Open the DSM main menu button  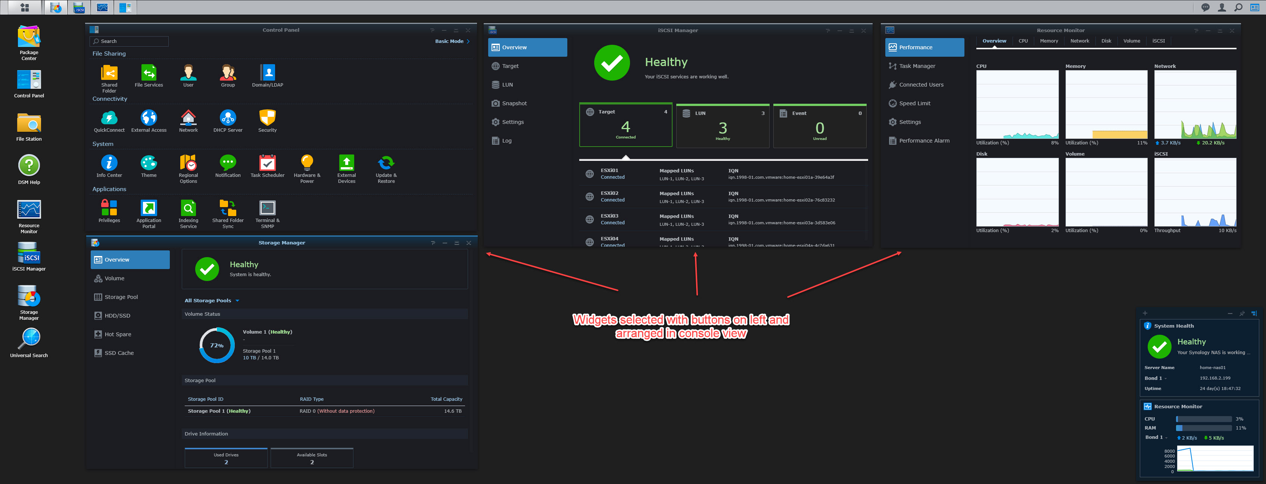25,7
